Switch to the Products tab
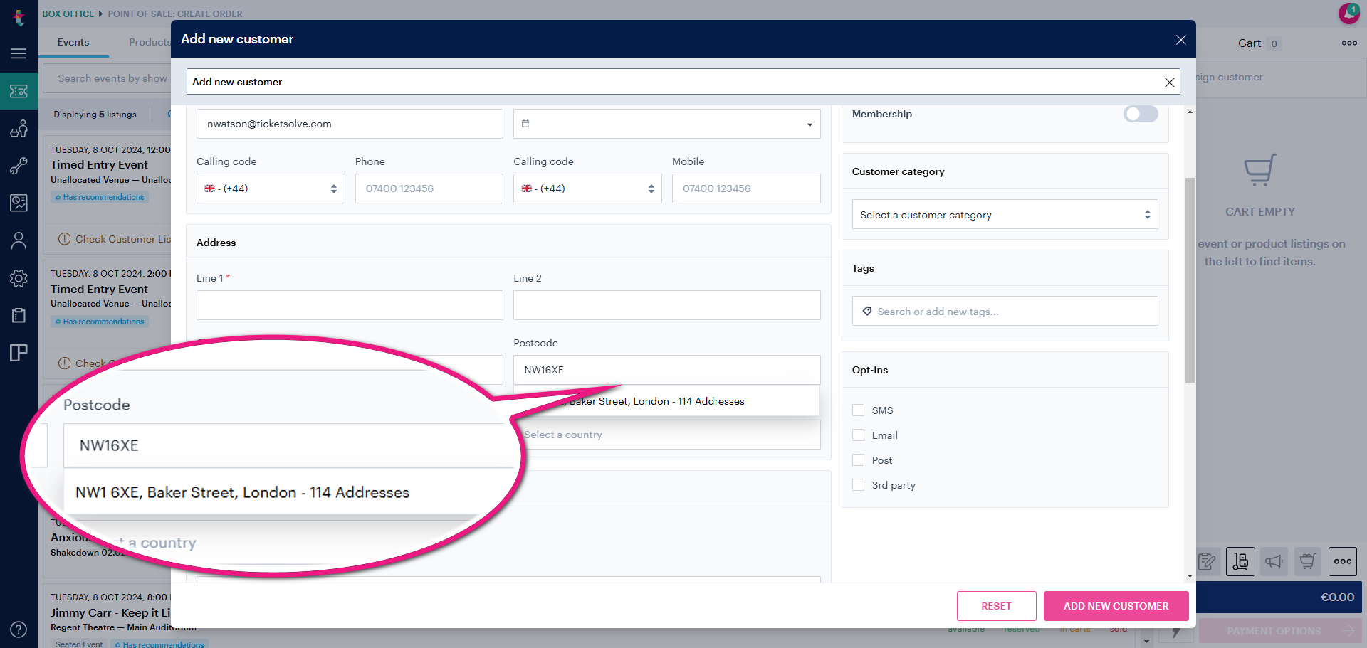Screen dimensions: 1367x648 (150, 42)
